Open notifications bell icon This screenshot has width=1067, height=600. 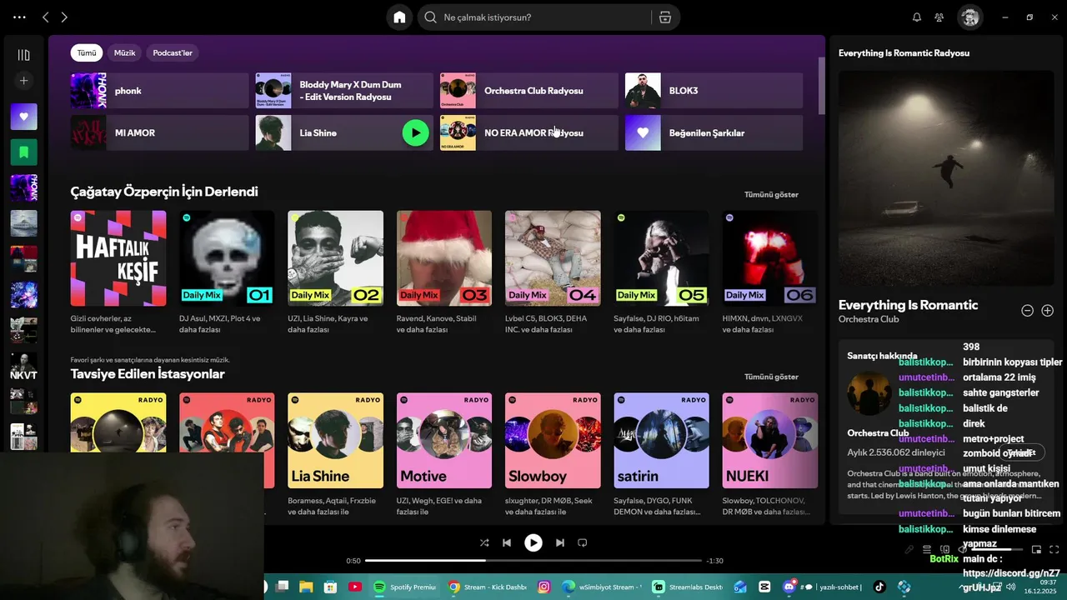coord(917,17)
